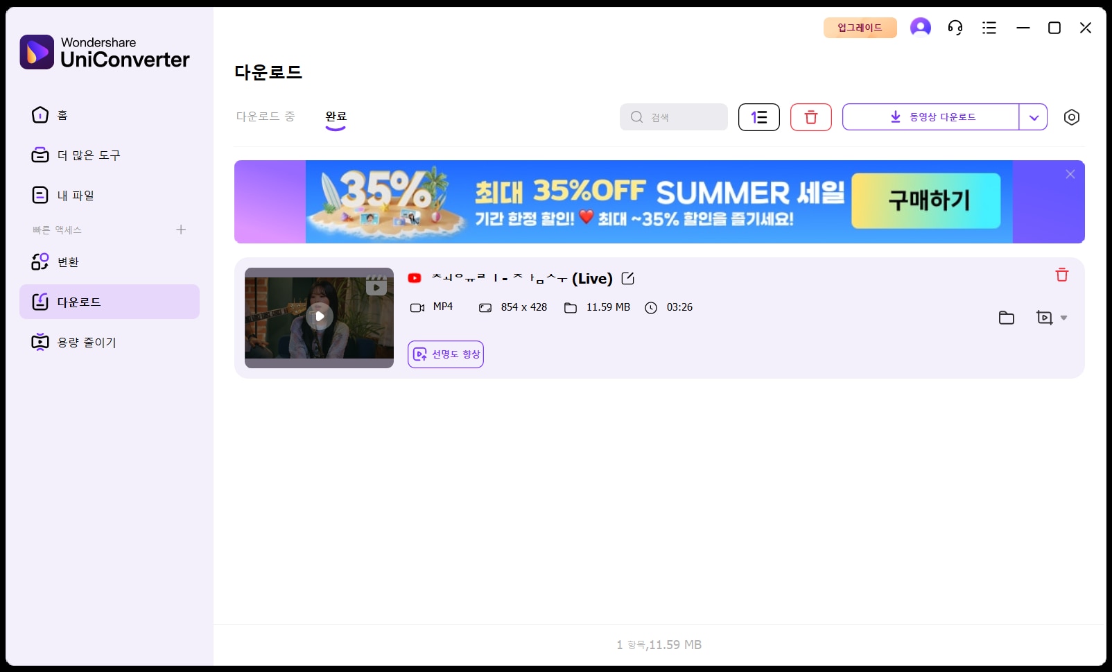Open the support headset icon

[955, 28]
